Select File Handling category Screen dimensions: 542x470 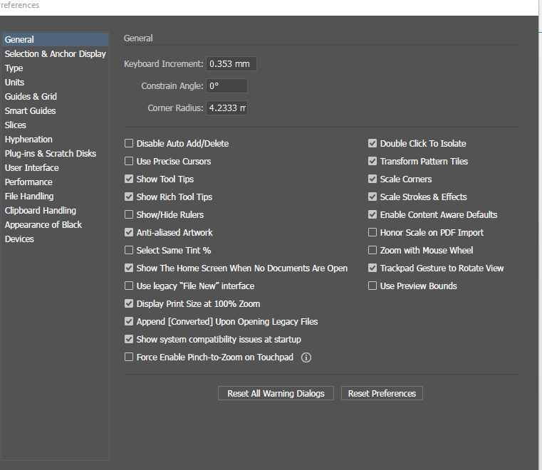pyautogui.click(x=29, y=197)
